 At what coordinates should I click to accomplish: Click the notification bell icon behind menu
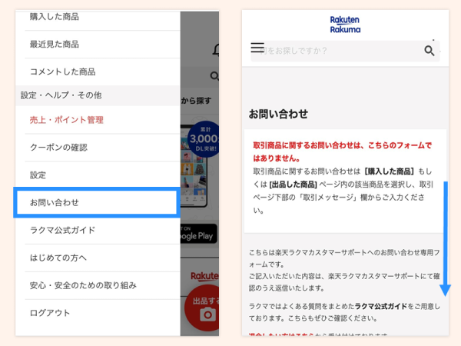point(216,50)
